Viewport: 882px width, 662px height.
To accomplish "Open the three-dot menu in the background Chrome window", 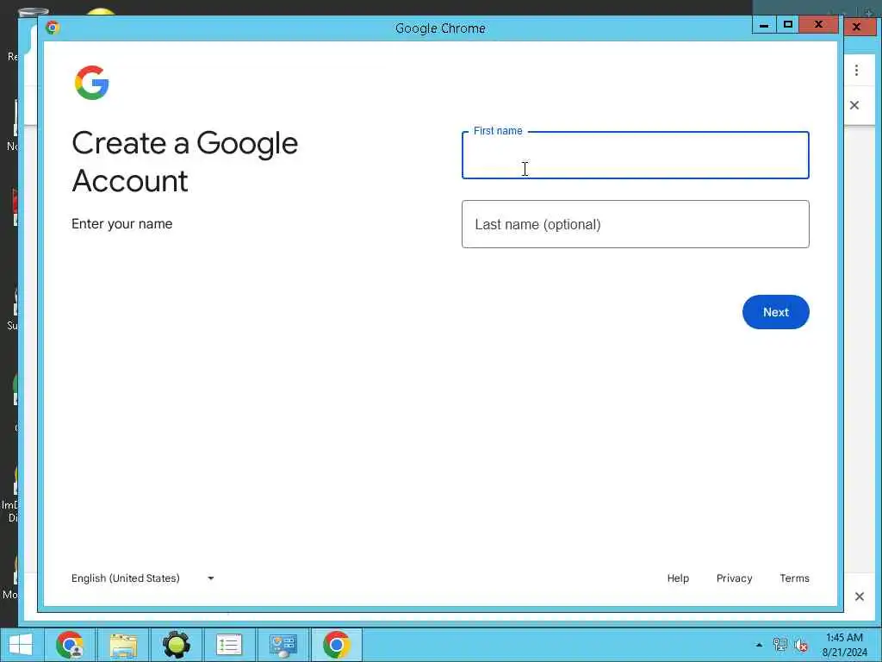I will coord(857,71).
